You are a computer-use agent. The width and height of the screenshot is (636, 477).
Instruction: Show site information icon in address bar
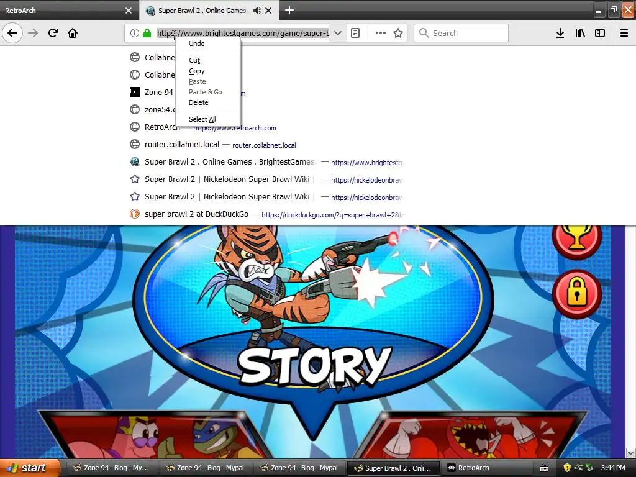pyautogui.click(x=135, y=33)
